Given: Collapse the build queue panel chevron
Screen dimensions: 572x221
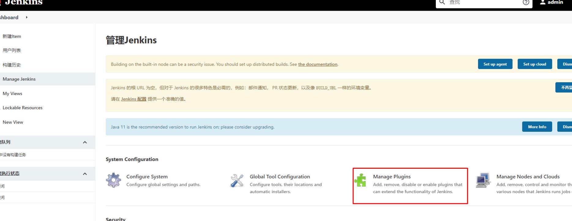Looking at the screenshot, I should pos(85,142).
